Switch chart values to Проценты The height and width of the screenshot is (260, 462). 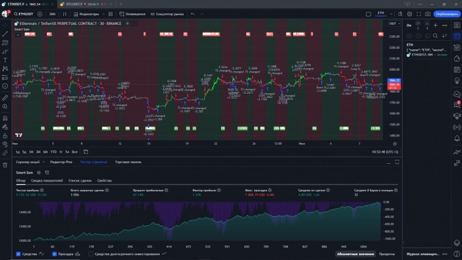386,254
